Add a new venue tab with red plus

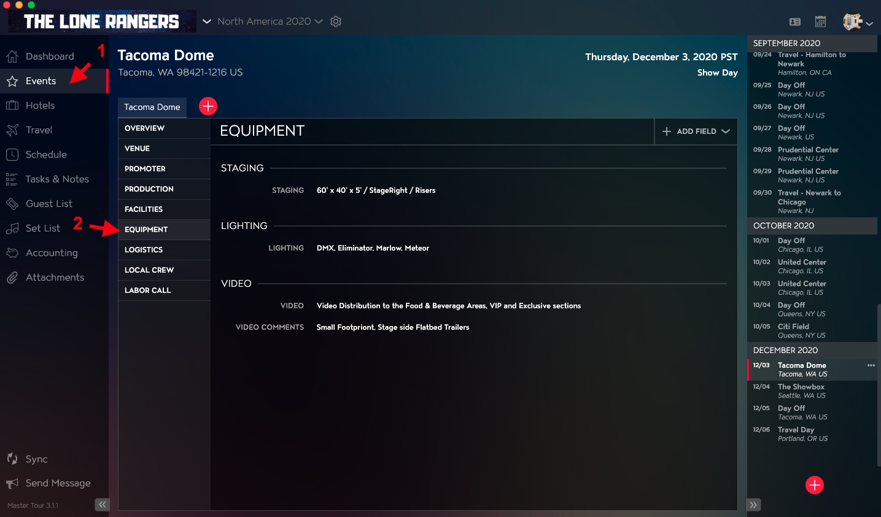[x=208, y=106]
